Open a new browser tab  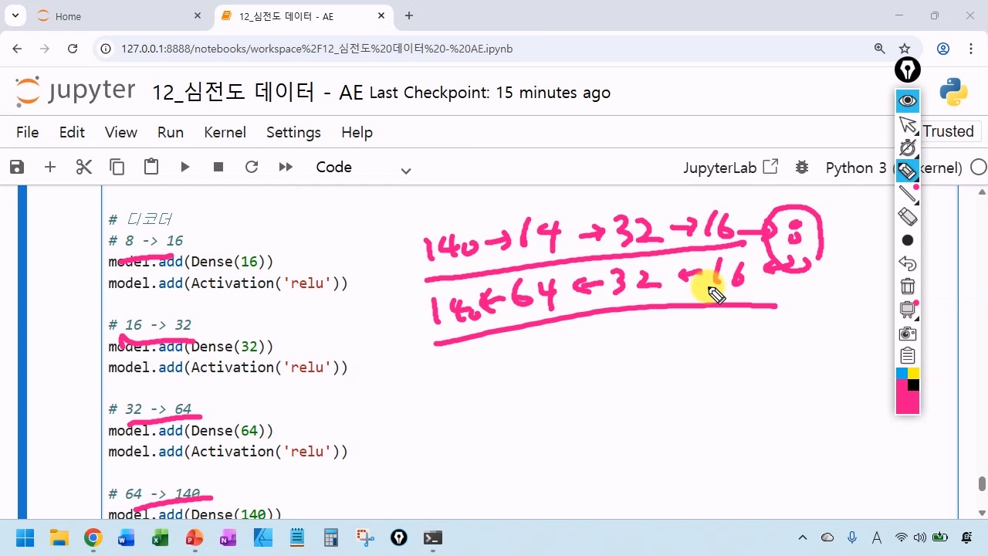(409, 15)
